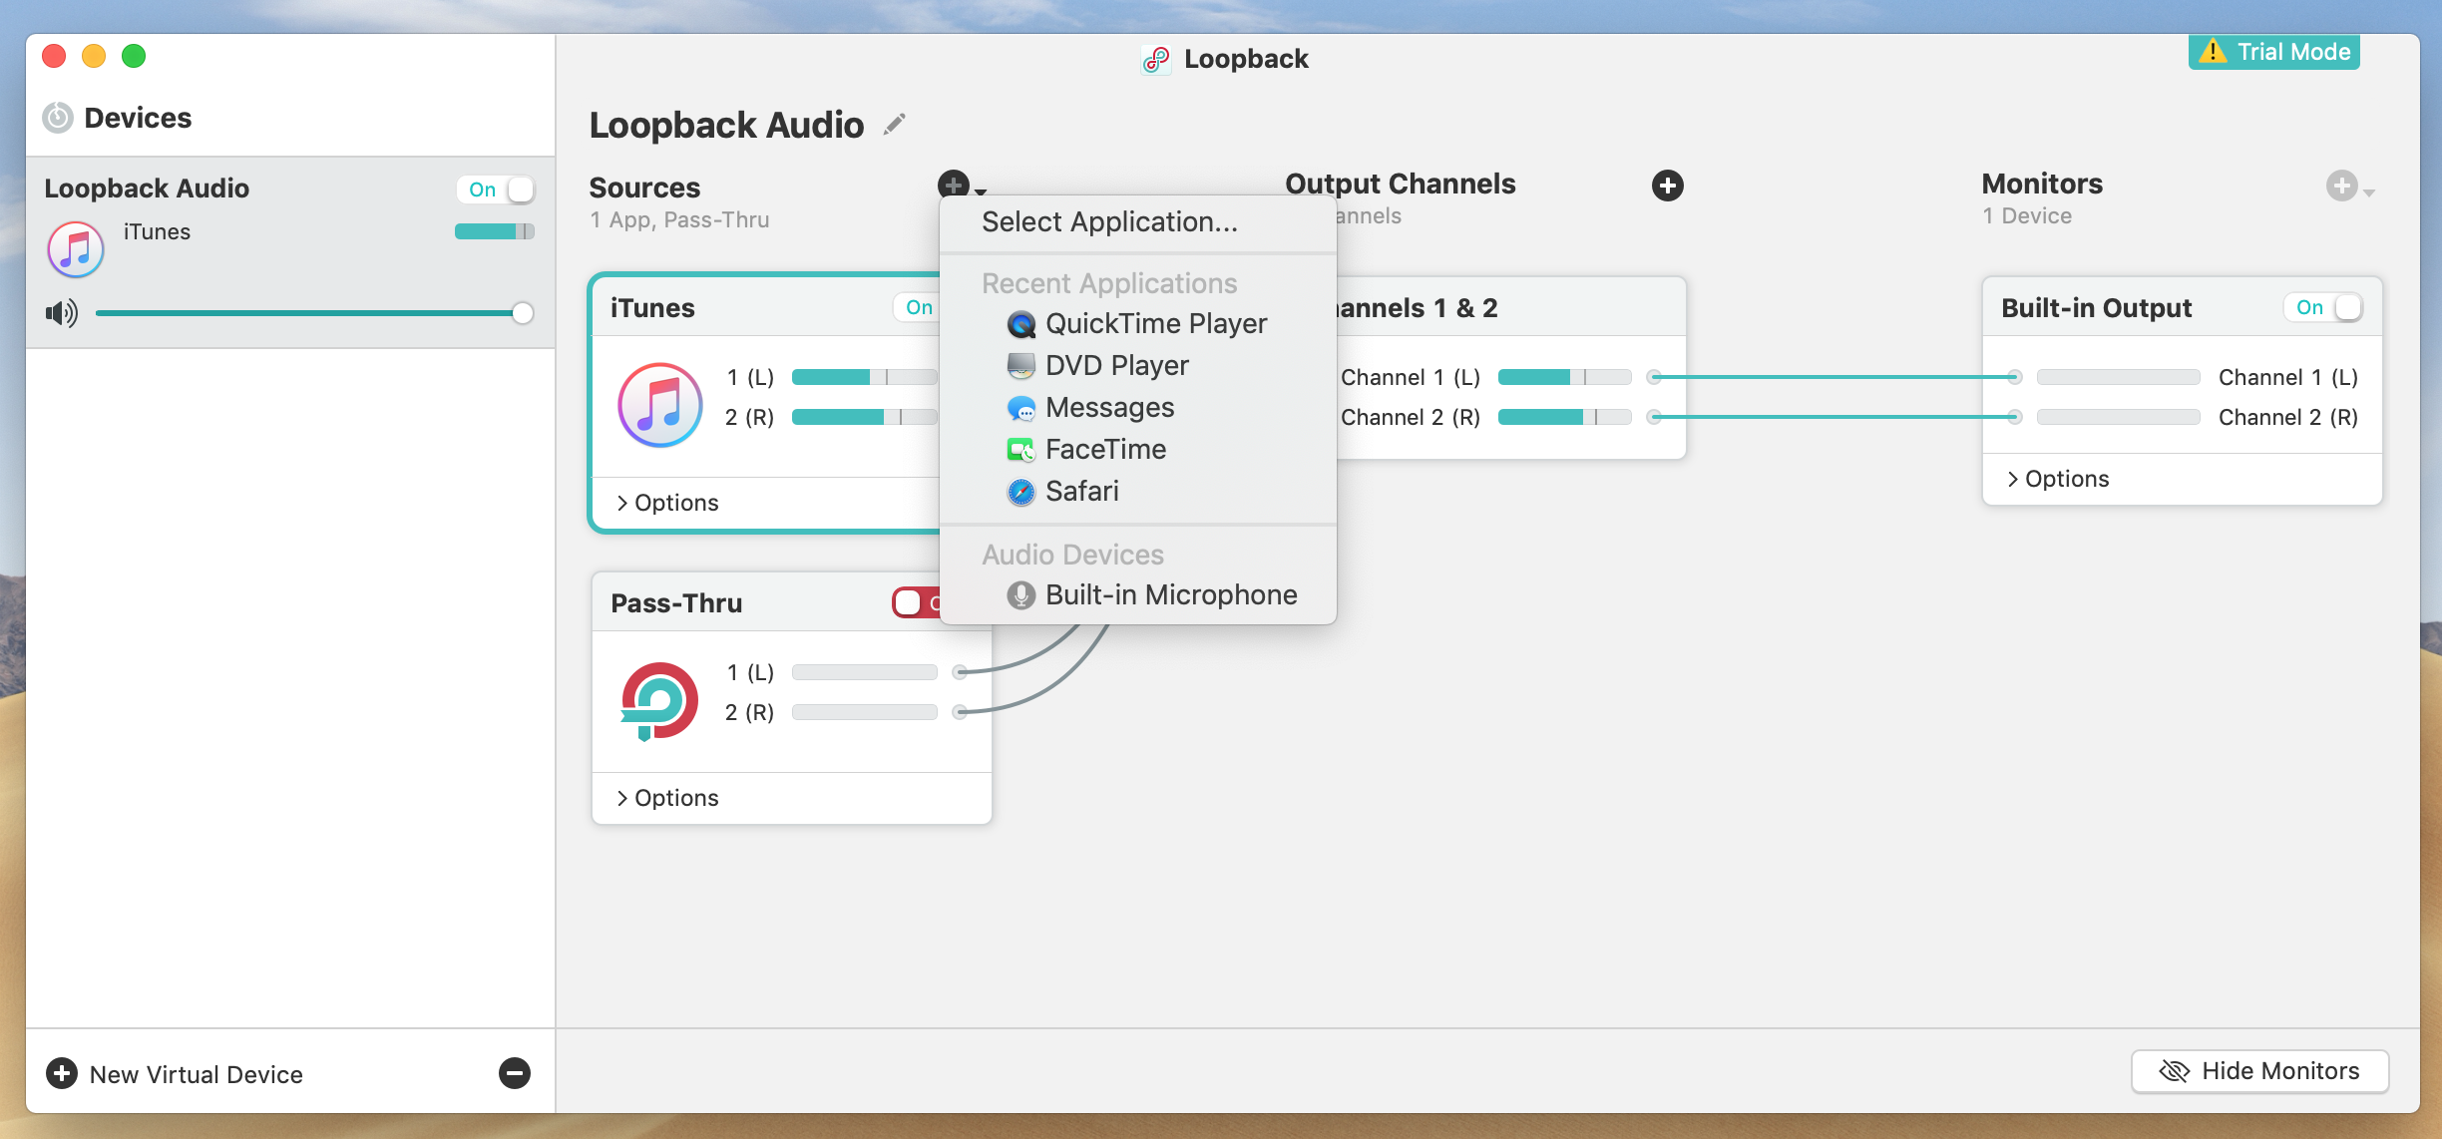The height and width of the screenshot is (1139, 2442).
Task: Click Output Channel 2 (R) connector dot
Action: pyautogui.click(x=1654, y=417)
